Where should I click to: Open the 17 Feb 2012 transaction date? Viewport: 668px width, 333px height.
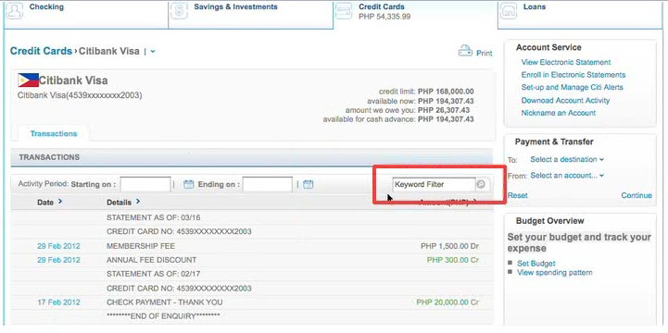58,302
